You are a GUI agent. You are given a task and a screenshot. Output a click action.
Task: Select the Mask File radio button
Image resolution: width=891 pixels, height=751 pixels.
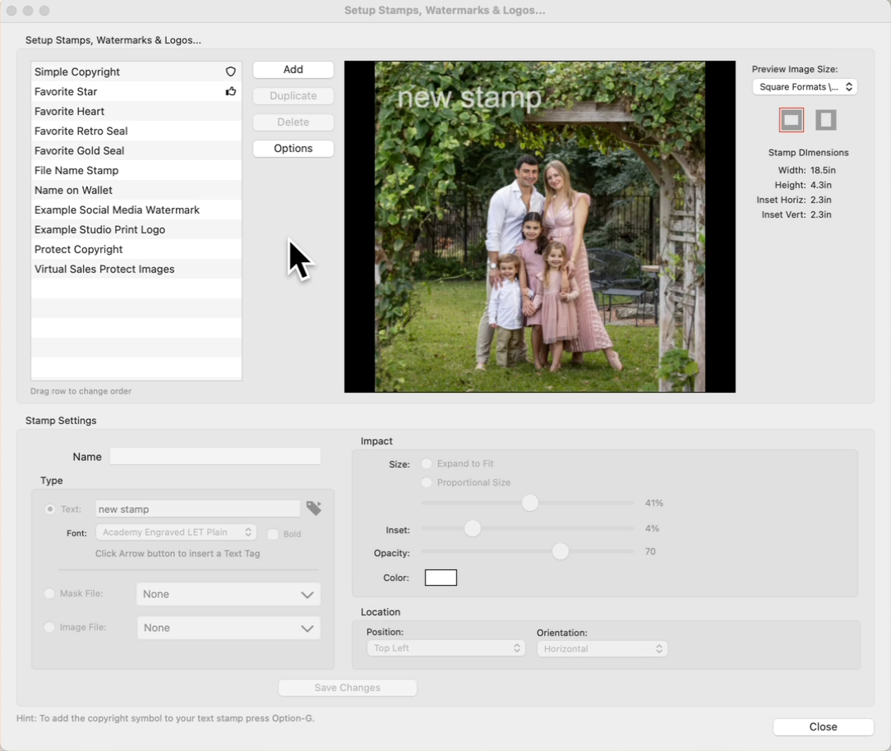coord(49,593)
